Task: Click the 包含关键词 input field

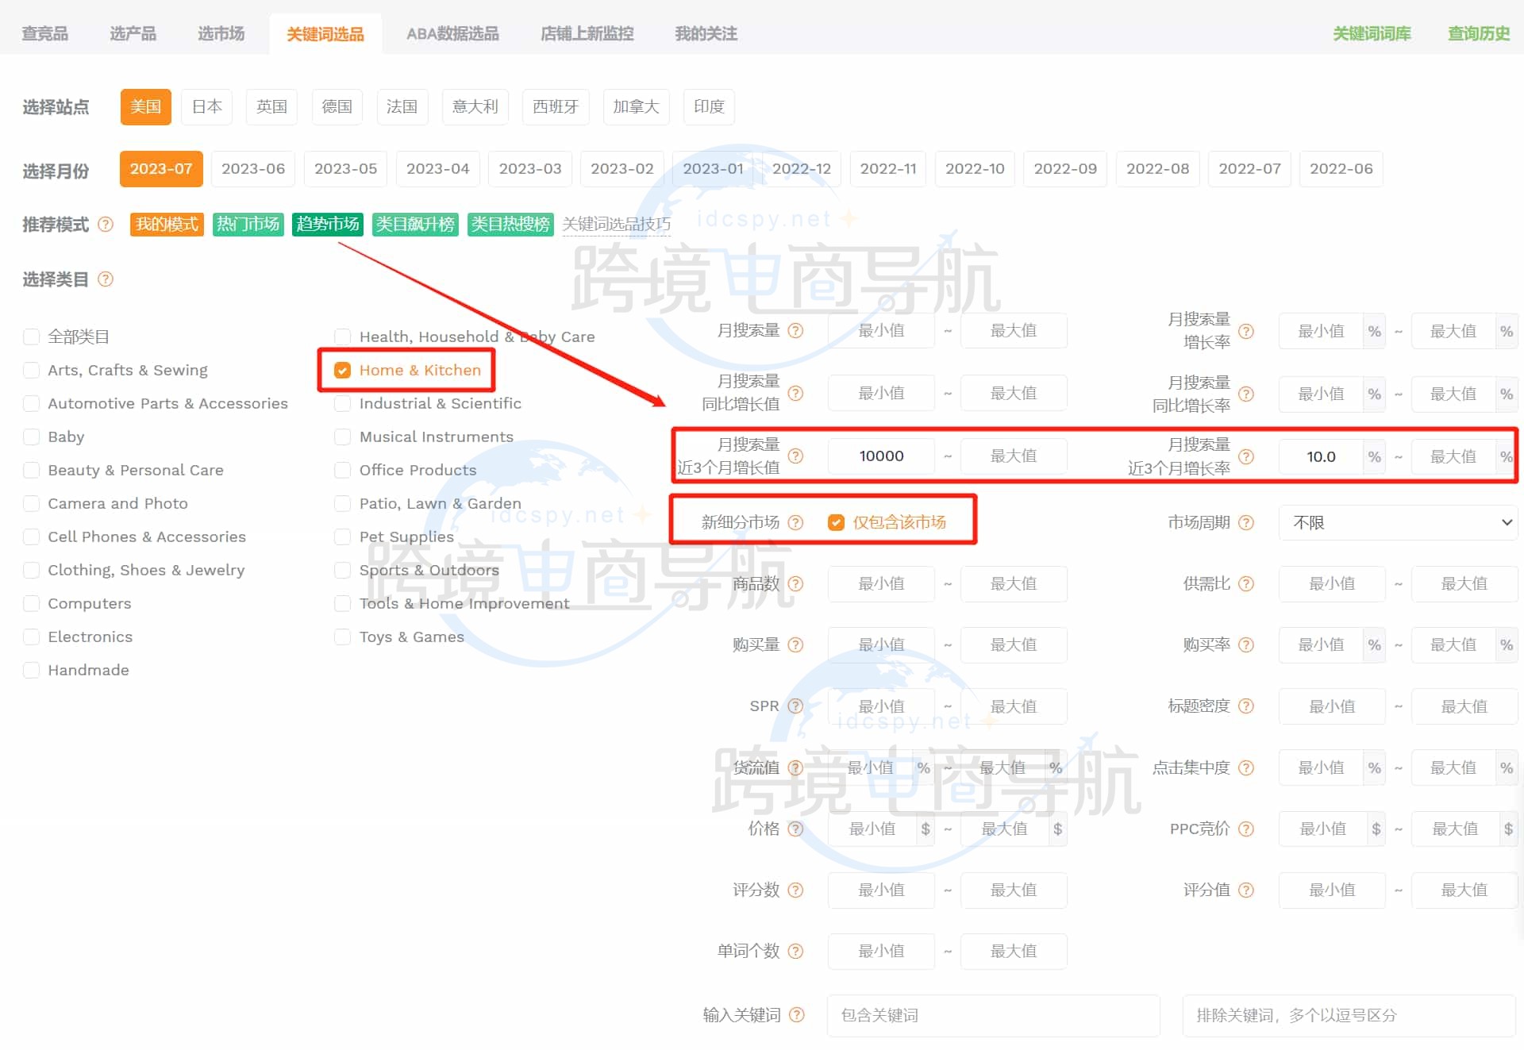Action: click(x=992, y=1016)
